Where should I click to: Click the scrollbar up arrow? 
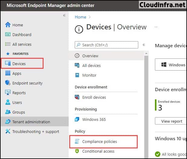tap(146, 53)
